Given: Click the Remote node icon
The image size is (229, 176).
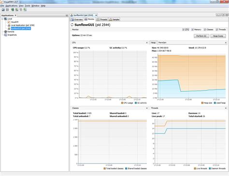Looking at the screenshot, I should click(x=5, y=31).
